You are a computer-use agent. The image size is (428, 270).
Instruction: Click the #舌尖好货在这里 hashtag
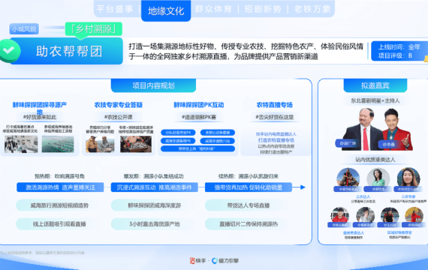275,117
